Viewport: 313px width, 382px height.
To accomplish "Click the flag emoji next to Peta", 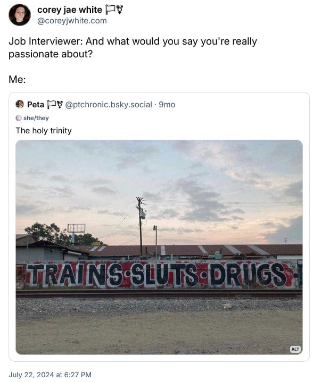I will pos(51,105).
